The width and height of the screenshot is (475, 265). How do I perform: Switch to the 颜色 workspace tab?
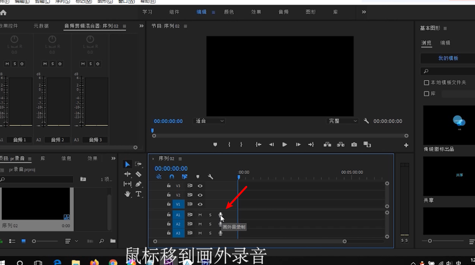point(229,12)
